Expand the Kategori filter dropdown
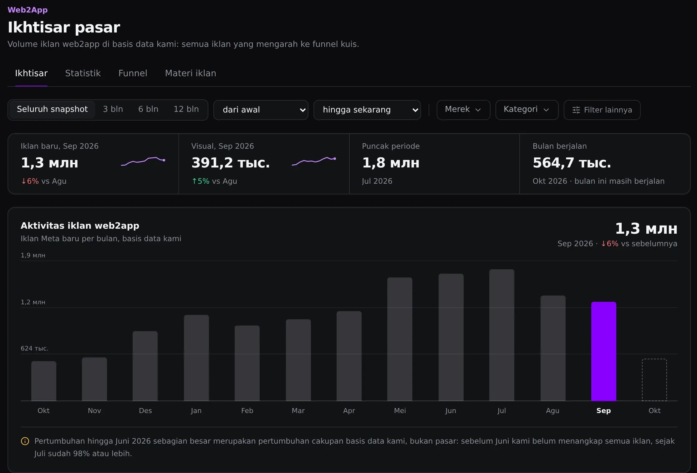 527,110
